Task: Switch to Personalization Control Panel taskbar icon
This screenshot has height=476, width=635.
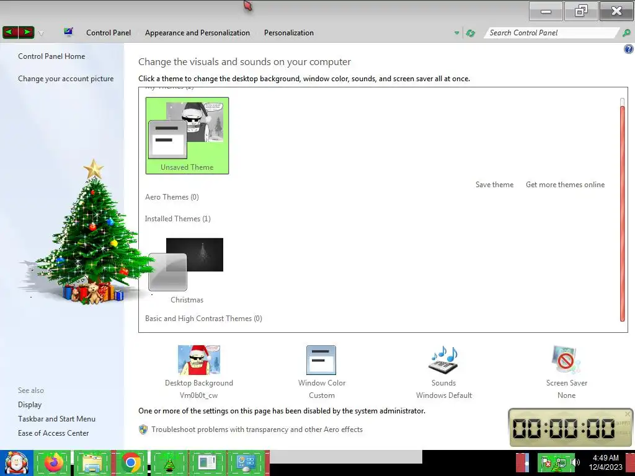Action: pos(246,462)
